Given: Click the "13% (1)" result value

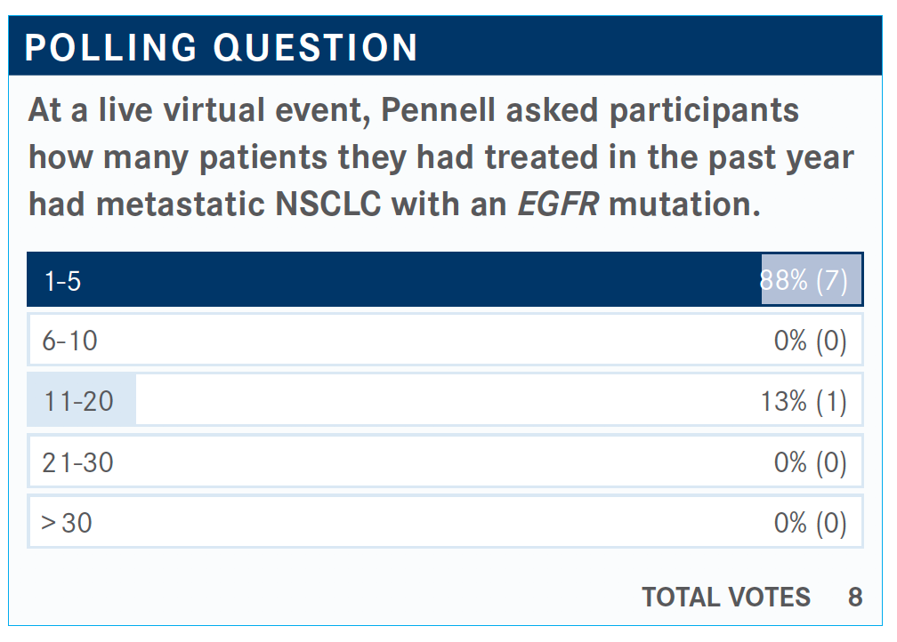Looking at the screenshot, I should point(804,401).
